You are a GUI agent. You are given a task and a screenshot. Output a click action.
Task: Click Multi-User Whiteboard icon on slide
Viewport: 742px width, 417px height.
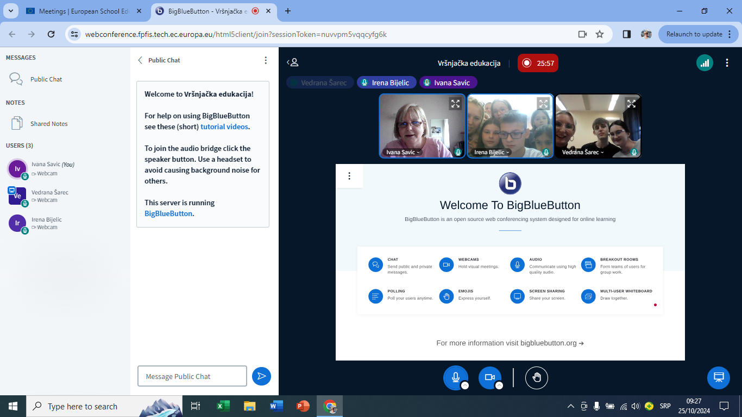(588, 296)
